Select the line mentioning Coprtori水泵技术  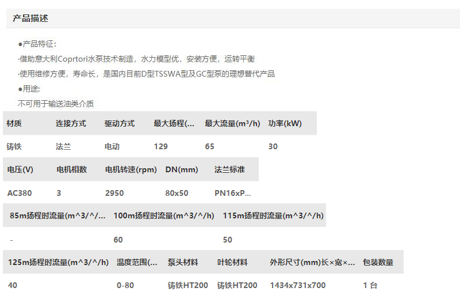tap(136, 59)
